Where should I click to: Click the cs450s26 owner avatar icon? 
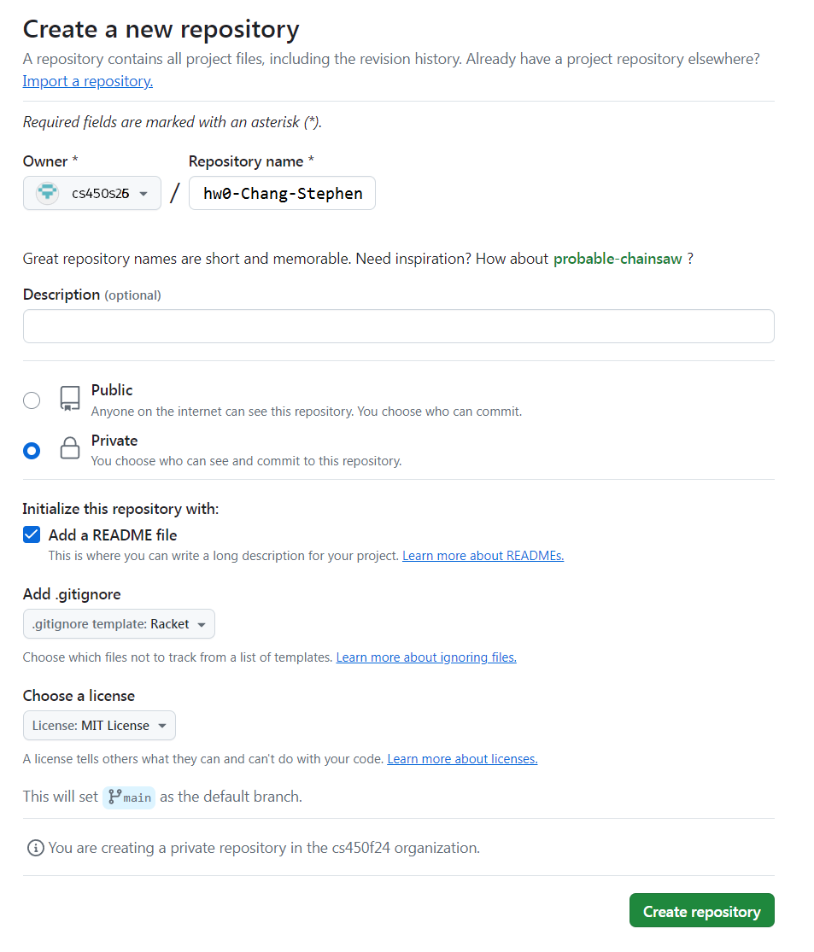tap(47, 194)
